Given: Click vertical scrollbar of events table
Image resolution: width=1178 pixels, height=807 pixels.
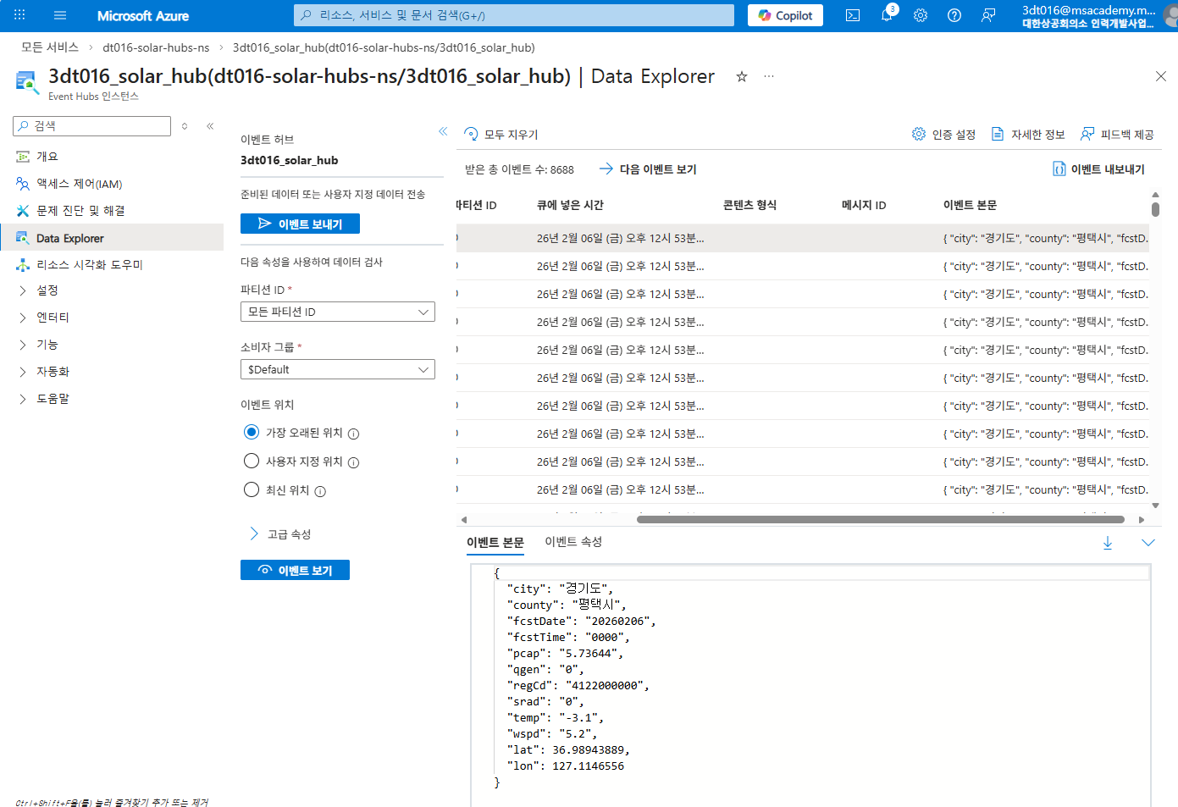Looking at the screenshot, I should [x=1155, y=209].
